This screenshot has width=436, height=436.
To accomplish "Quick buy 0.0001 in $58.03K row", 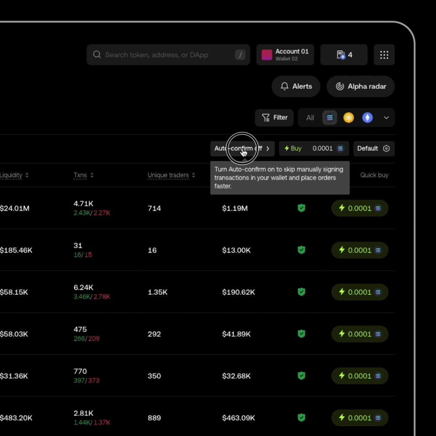I will click(x=360, y=334).
